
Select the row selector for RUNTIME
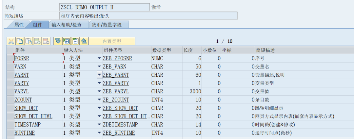(x=10, y=133)
